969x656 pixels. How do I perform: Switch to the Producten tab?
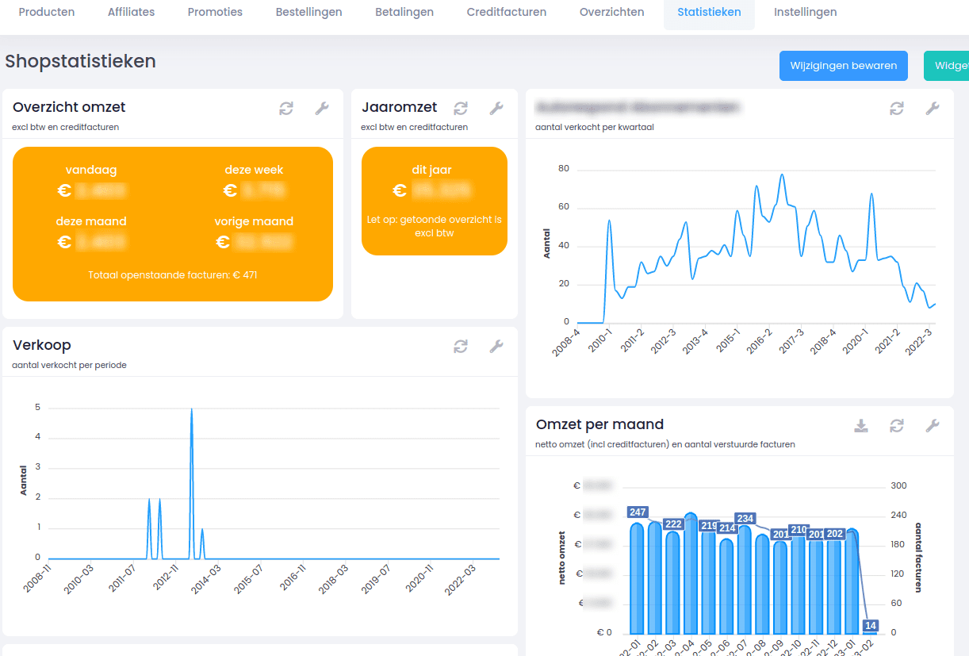pos(47,13)
